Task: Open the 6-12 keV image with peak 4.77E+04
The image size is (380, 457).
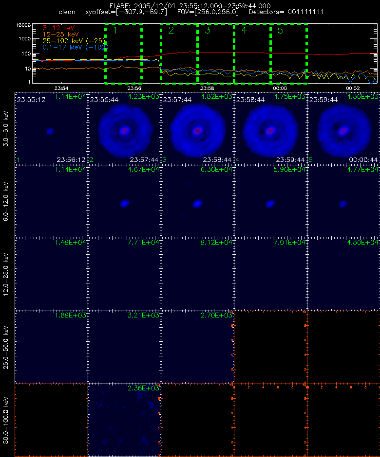Action: (343, 201)
